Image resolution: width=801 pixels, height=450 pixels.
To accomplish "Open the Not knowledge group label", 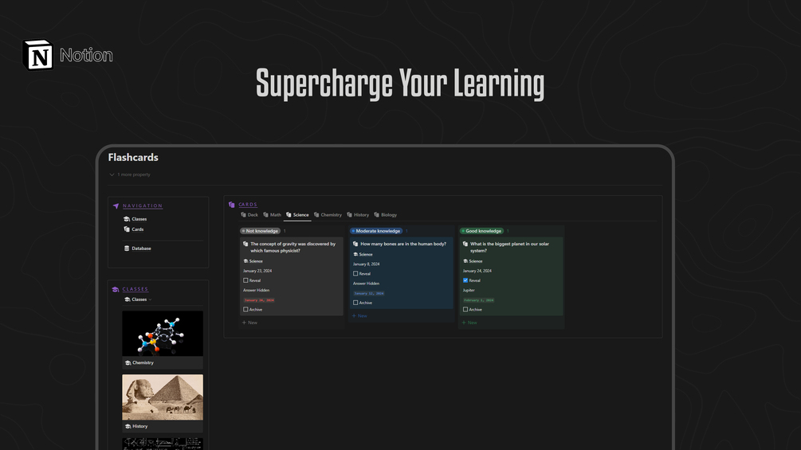I will [x=260, y=231].
